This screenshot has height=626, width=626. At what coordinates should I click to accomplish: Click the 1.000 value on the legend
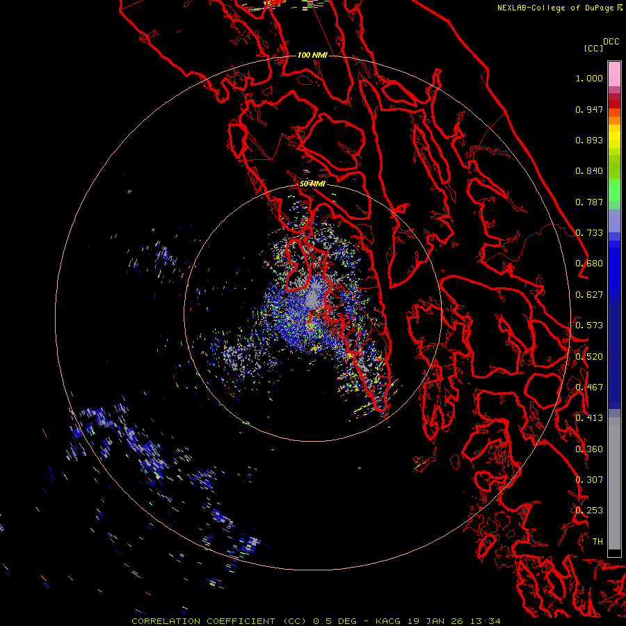tap(589, 78)
